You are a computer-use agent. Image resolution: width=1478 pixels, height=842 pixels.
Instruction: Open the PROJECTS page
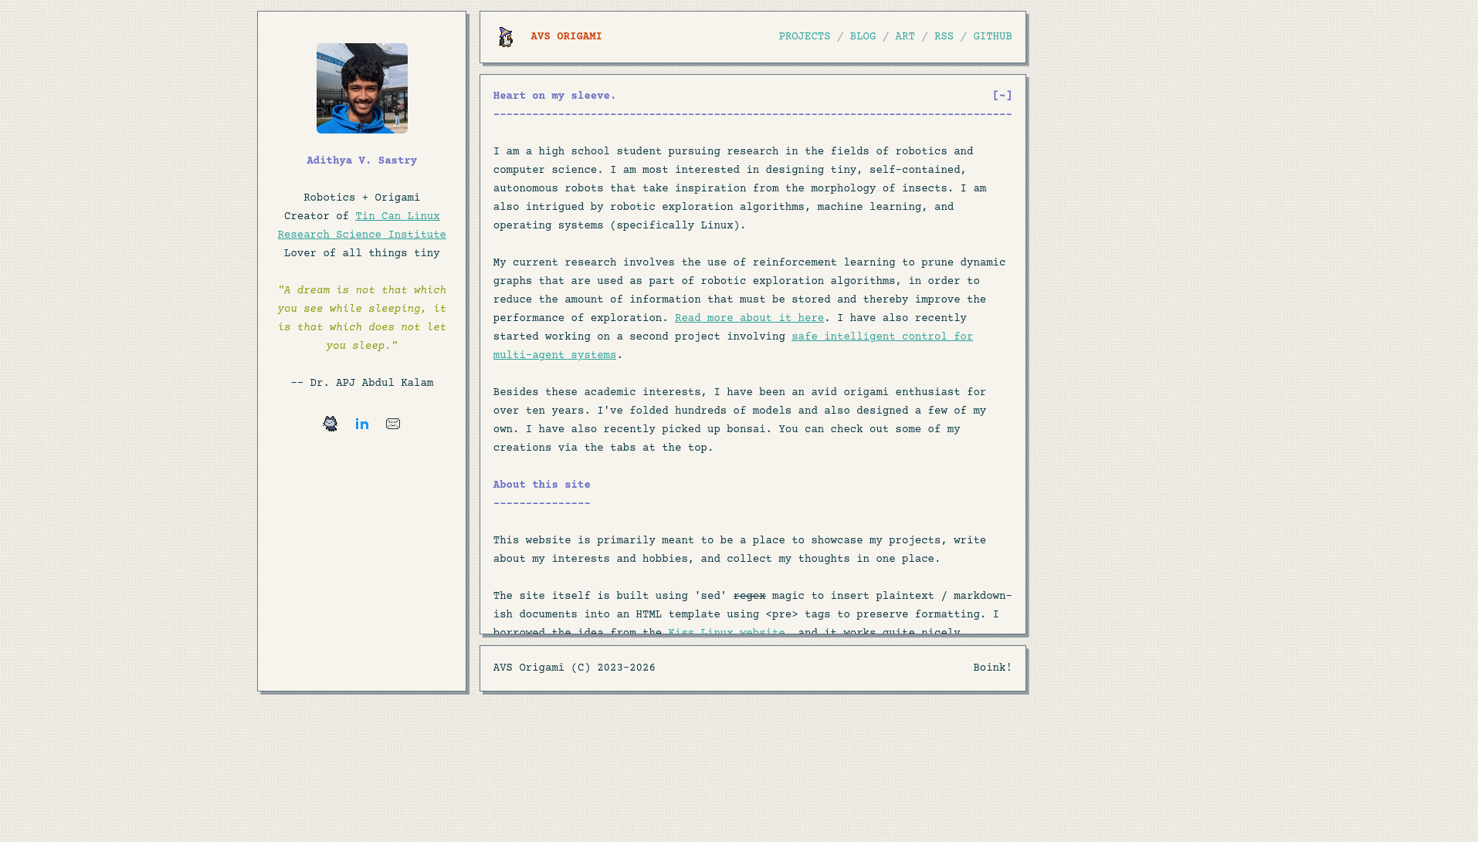tap(804, 37)
